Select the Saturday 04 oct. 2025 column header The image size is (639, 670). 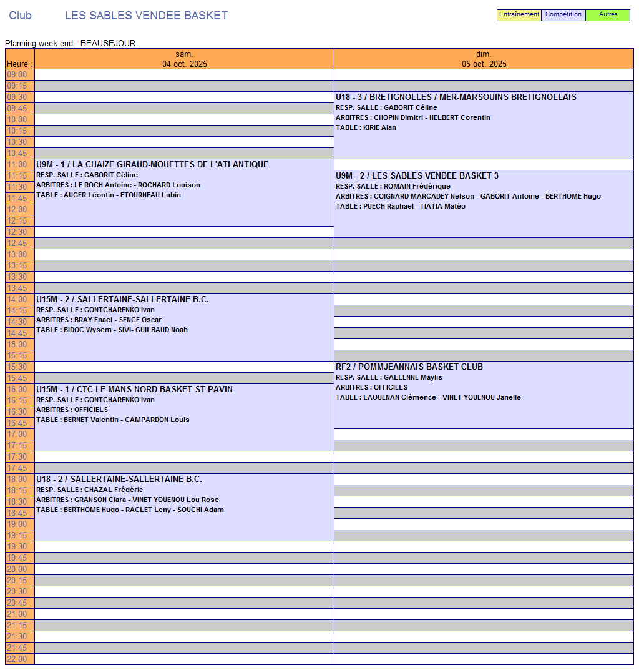pos(184,59)
